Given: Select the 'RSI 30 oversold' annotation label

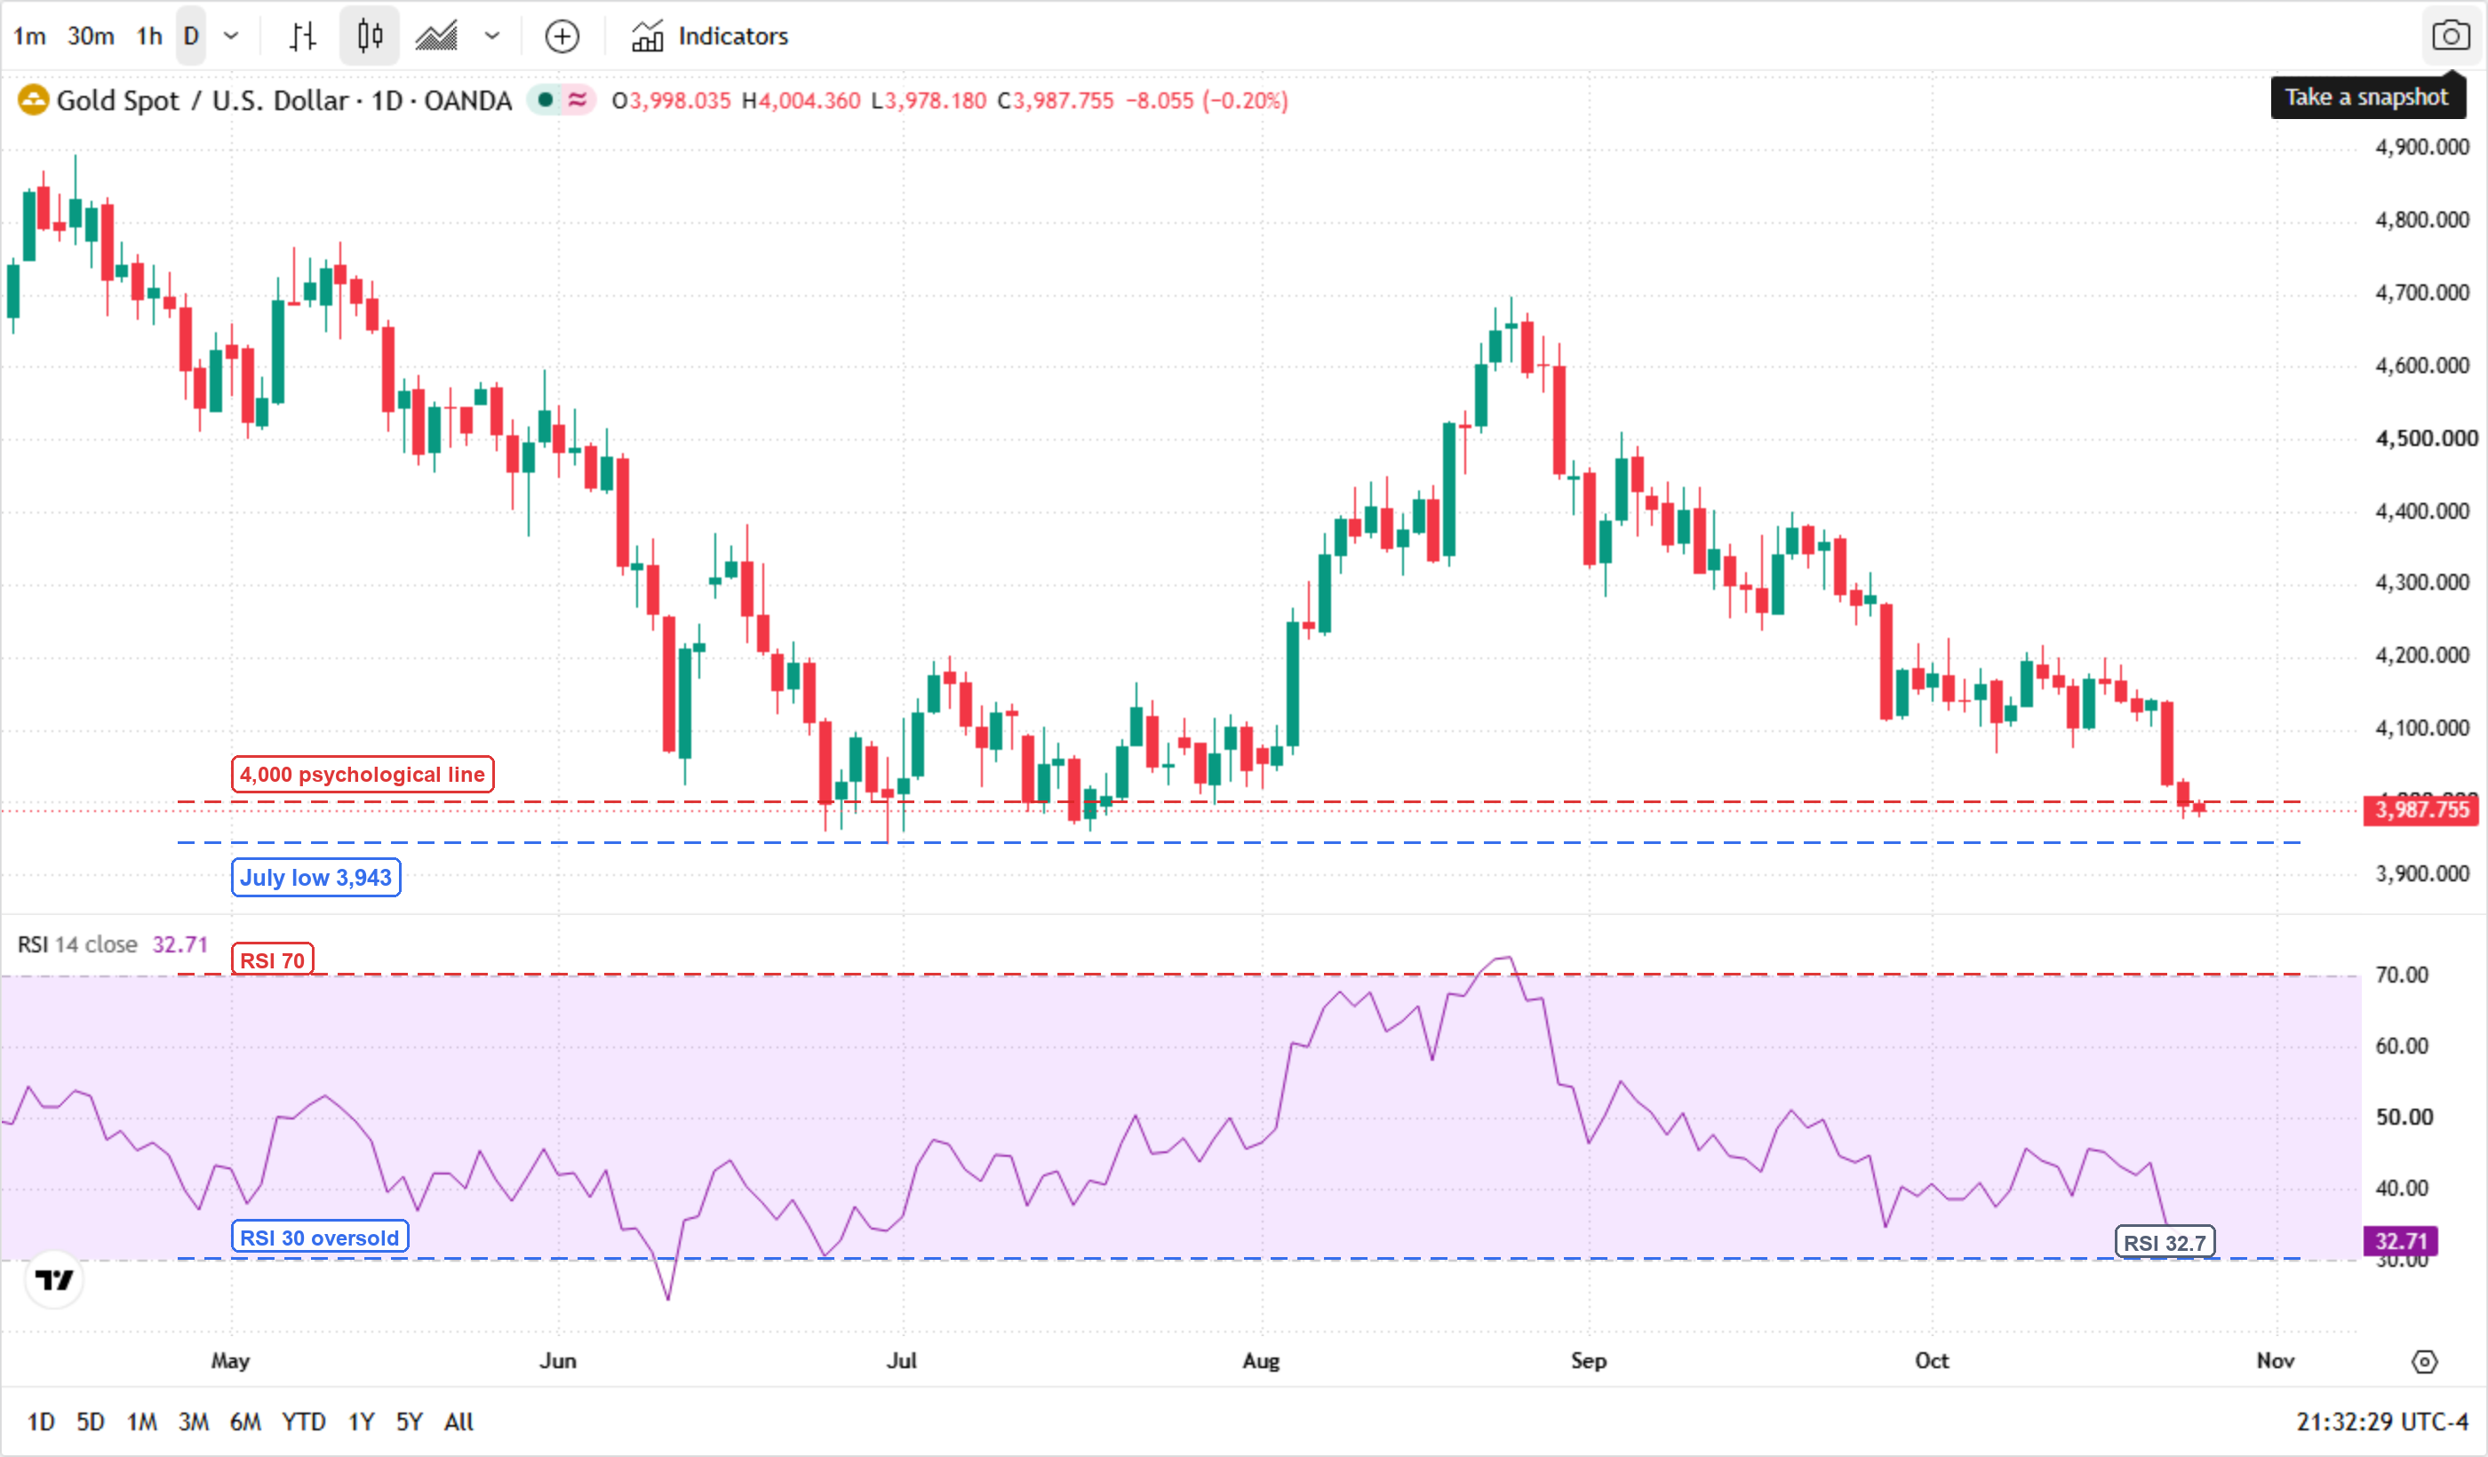Looking at the screenshot, I should pos(320,1238).
